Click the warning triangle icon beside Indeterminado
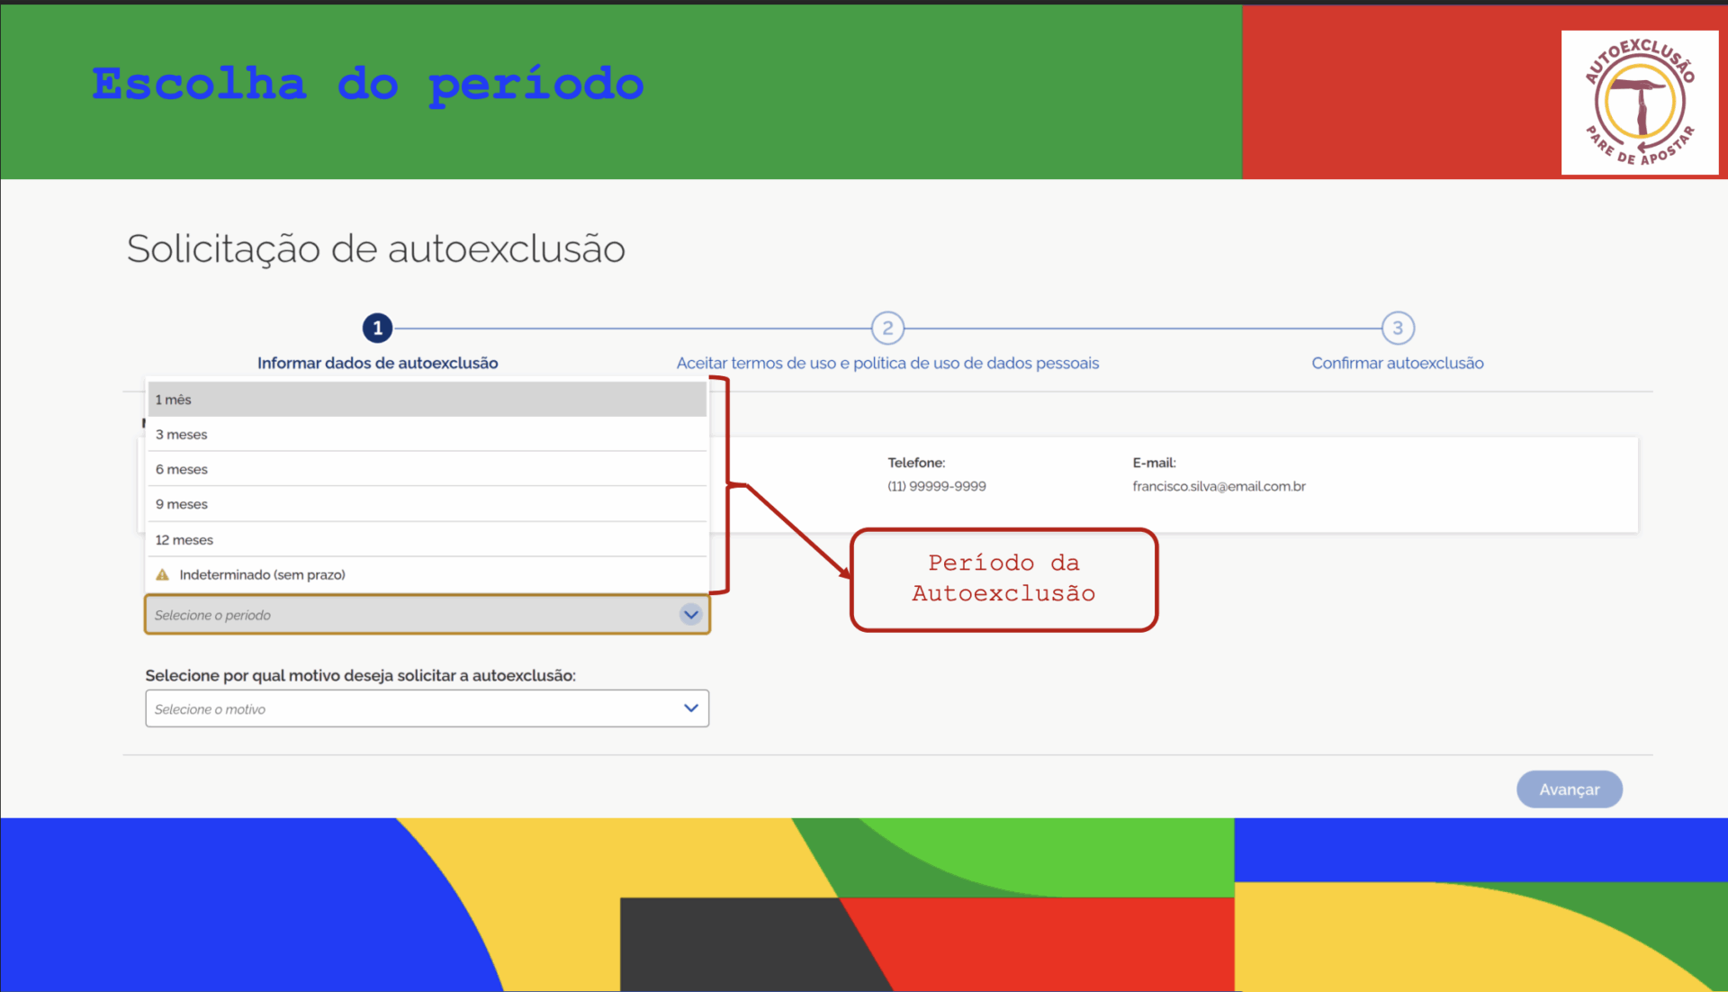The image size is (1728, 992). point(163,574)
